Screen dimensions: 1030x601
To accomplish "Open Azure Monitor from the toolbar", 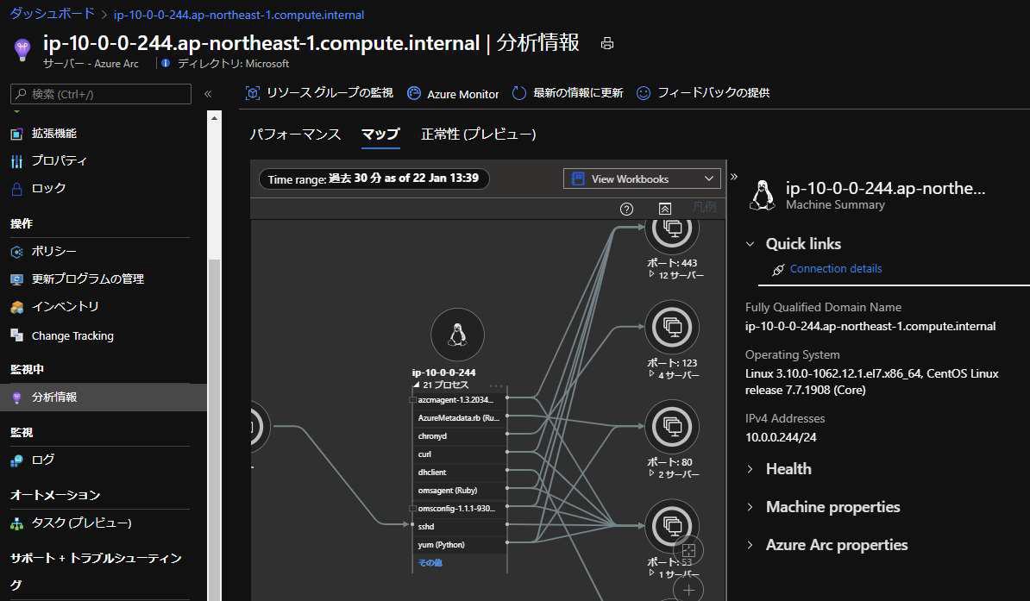I will click(453, 94).
